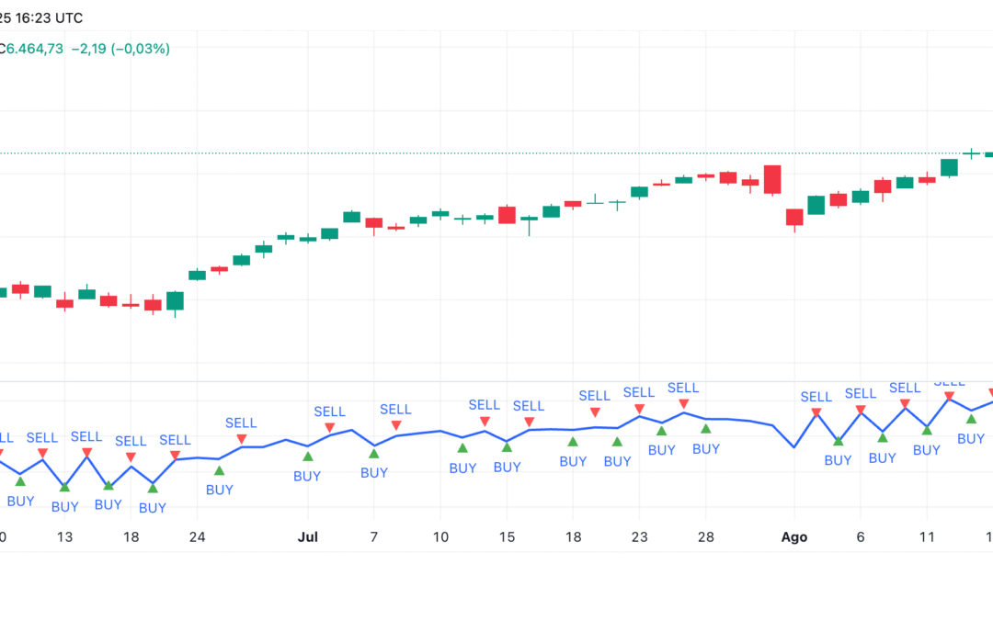Image resolution: width=993 pixels, height=620 pixels.
Task: Click the 13 date label on time axis
Action: pyautogui.click(x=64, y=537)
